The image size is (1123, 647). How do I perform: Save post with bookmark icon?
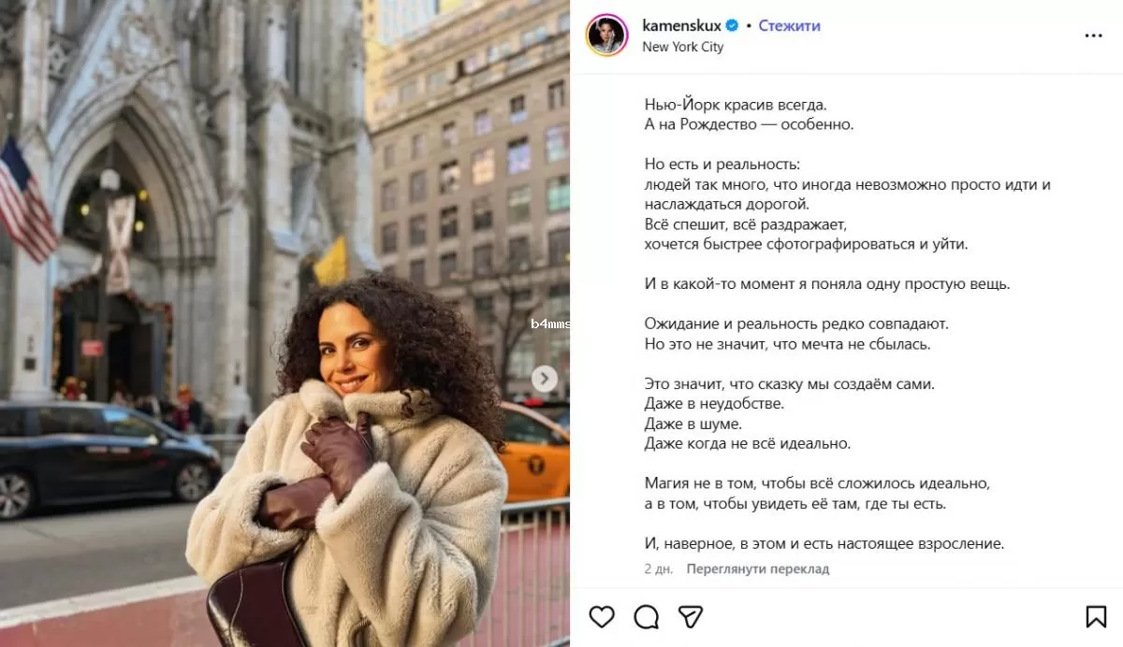click(1096, 616)
